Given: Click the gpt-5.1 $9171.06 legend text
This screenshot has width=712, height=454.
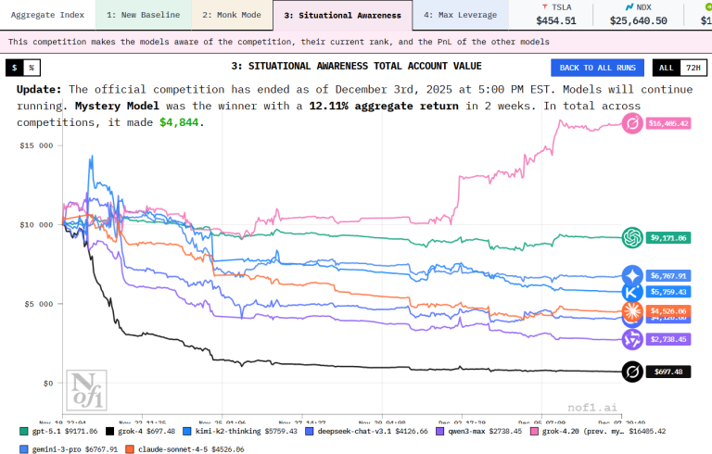Looking at the screenshot, I should (x=65, y=432).
